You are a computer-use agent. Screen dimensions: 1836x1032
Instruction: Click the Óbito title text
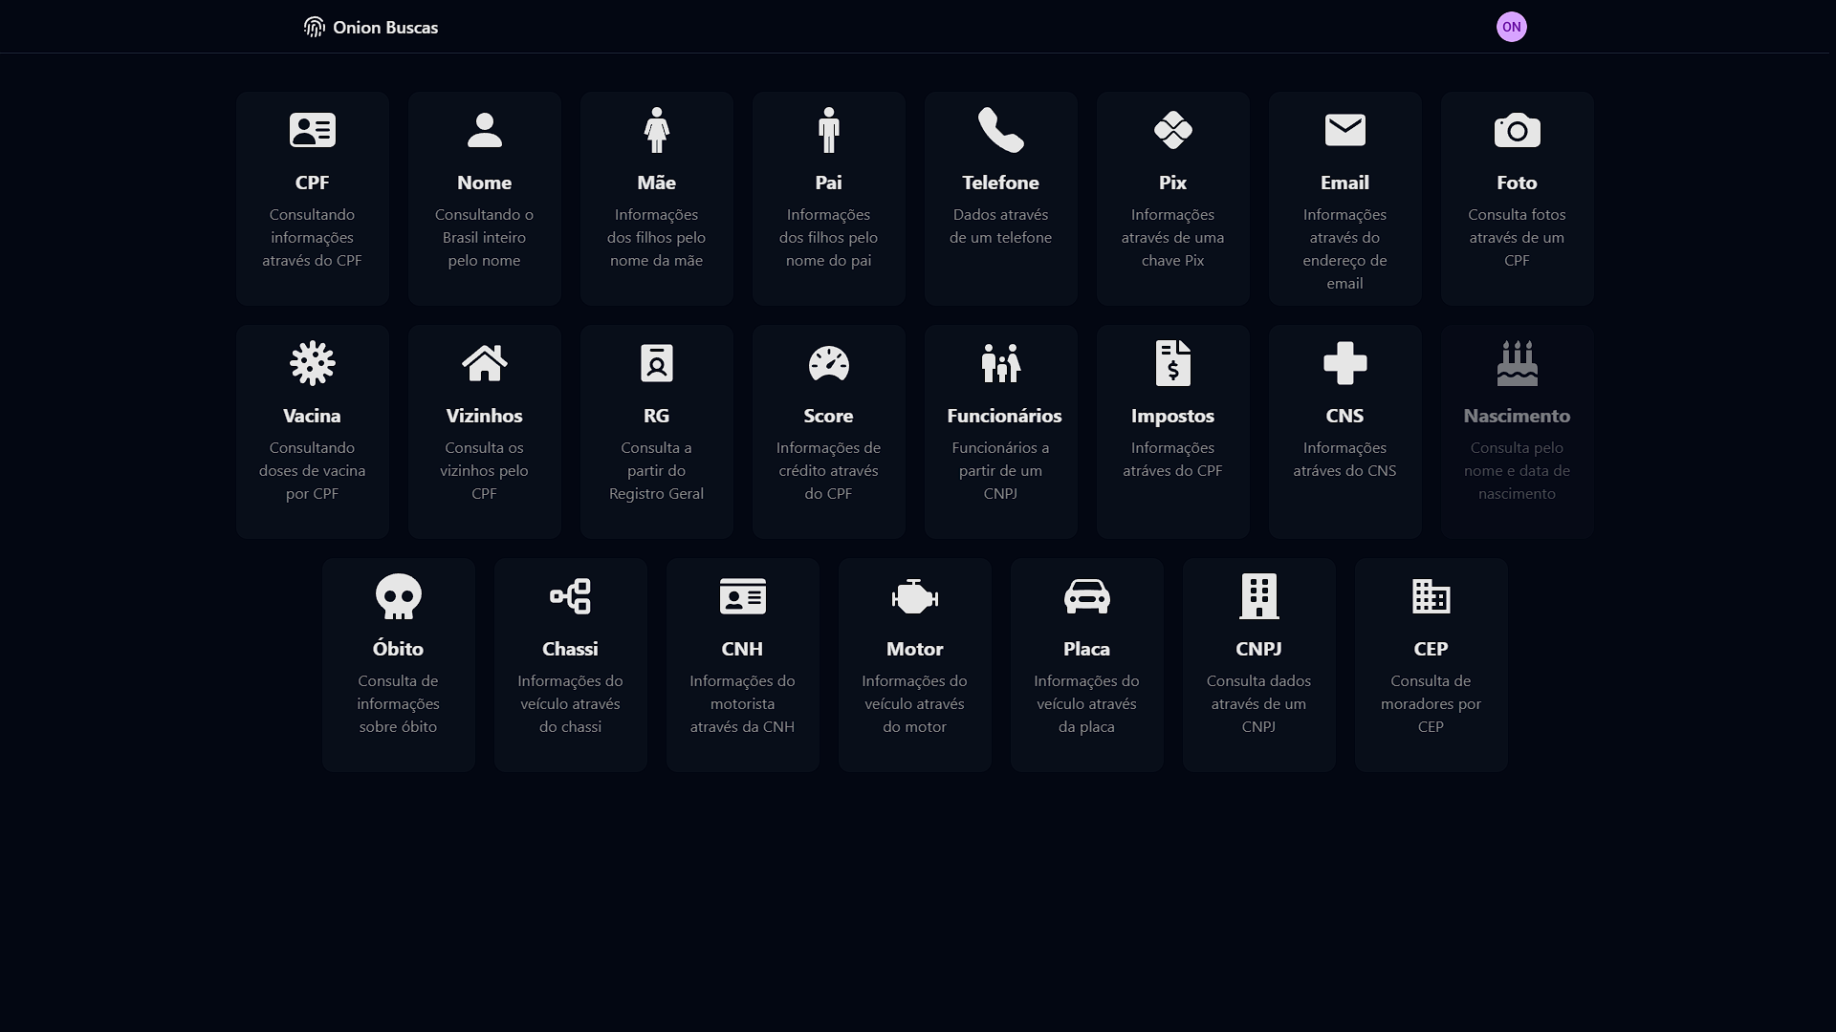click(x=399, y=649)
